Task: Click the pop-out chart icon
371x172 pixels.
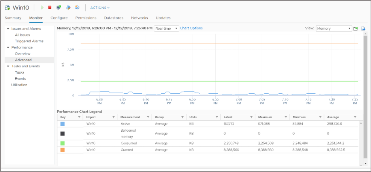Action: [x=355, y=28]
